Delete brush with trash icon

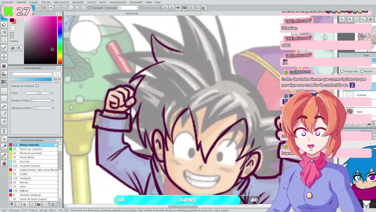coord(53,204)
